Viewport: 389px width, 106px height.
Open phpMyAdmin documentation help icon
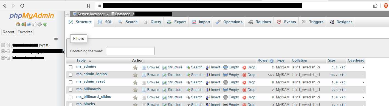point(29,24)
